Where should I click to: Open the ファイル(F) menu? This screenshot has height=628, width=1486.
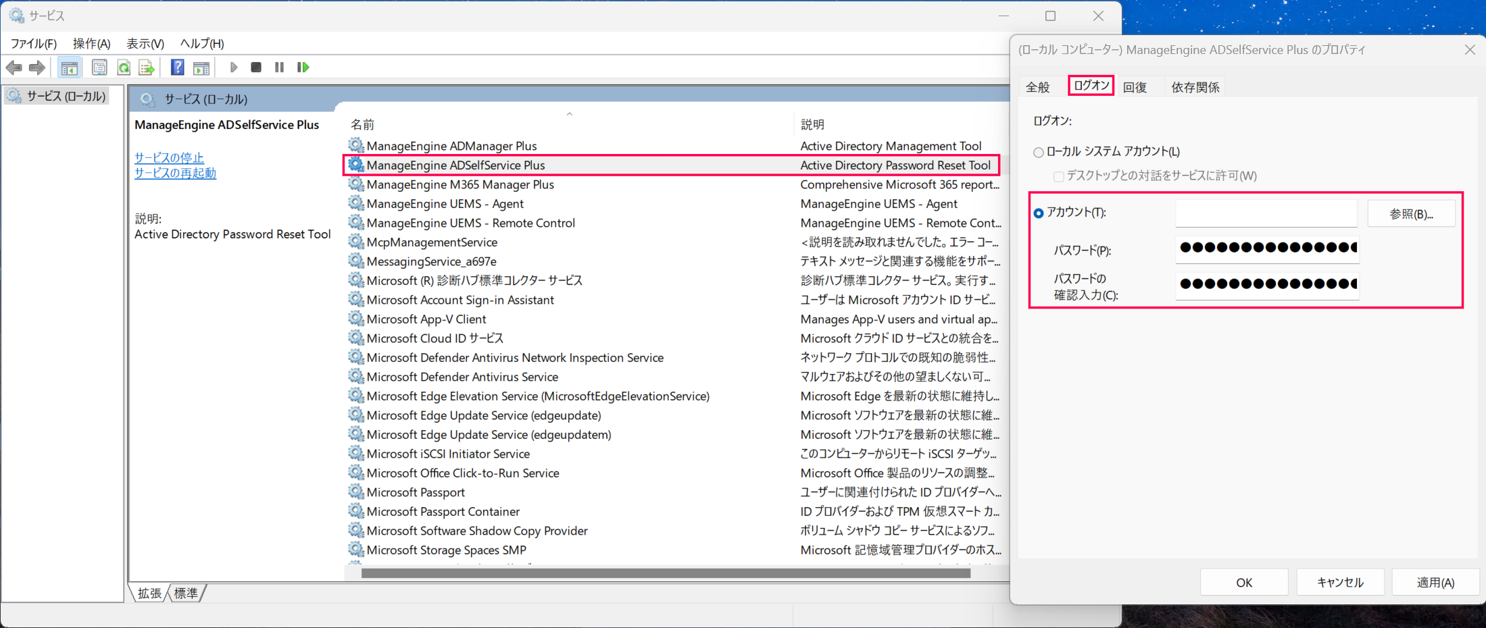tap(34, 44)
